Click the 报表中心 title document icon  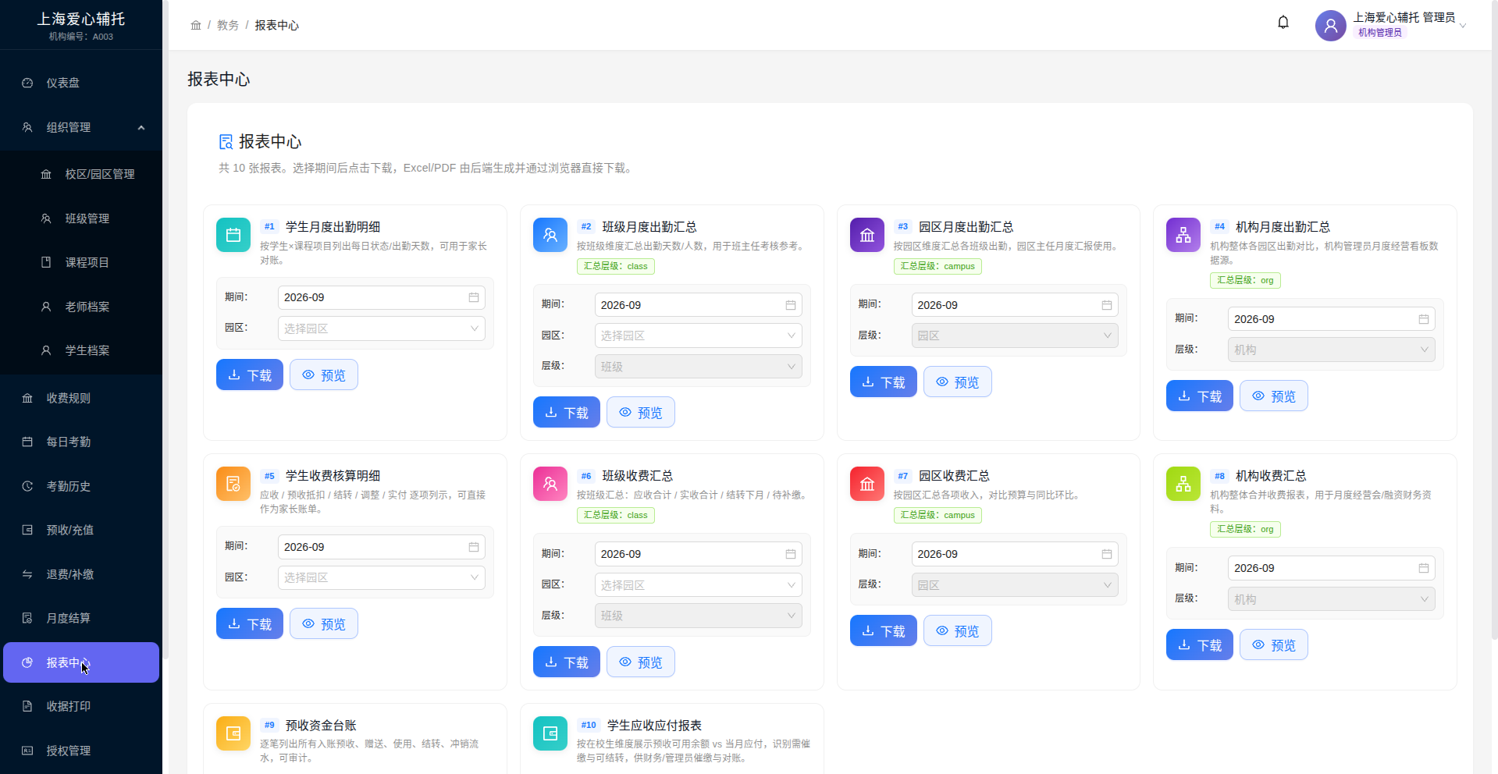click(x=226, y=142)
